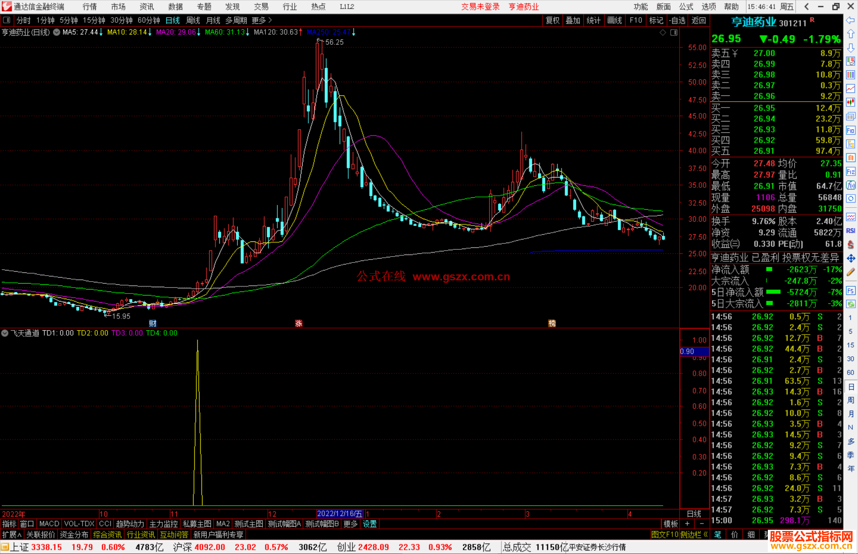The image size is (858, 554).
Task: Toggle the 飞天通道 indicator circle button
Action: [x=5, y=333]
